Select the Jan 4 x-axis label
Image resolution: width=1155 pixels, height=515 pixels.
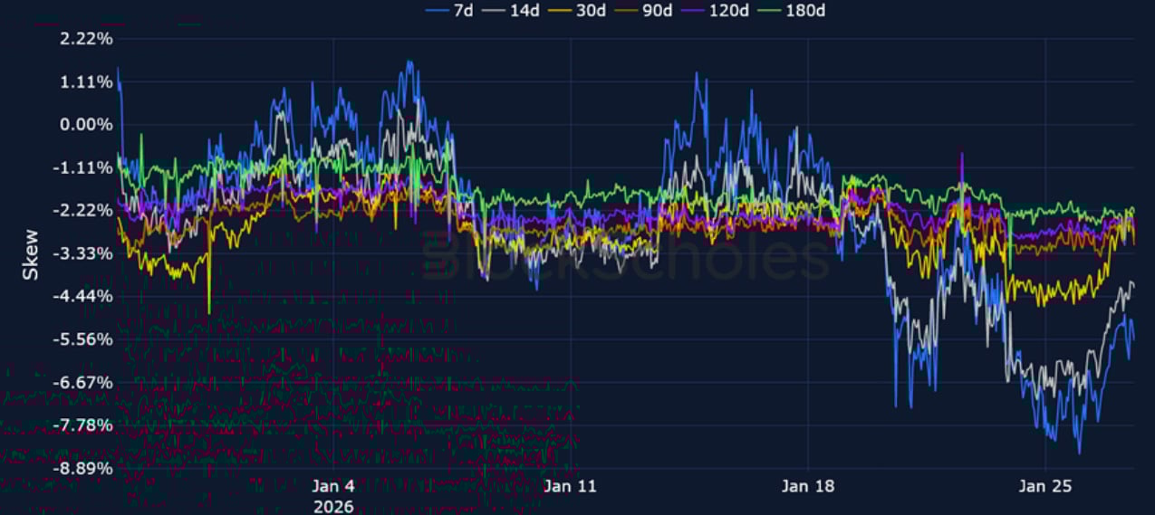(333, 487)
